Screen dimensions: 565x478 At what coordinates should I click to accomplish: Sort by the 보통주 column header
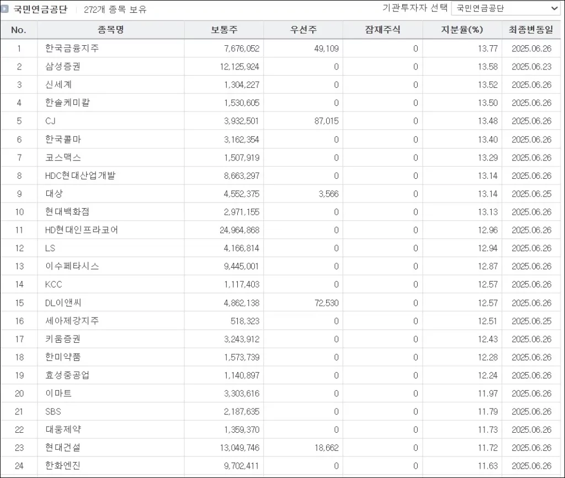pos(224,30)
